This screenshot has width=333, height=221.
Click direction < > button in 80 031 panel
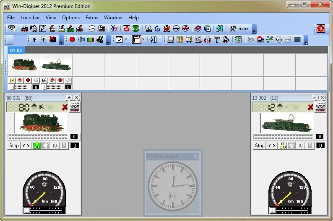(26, 146)
